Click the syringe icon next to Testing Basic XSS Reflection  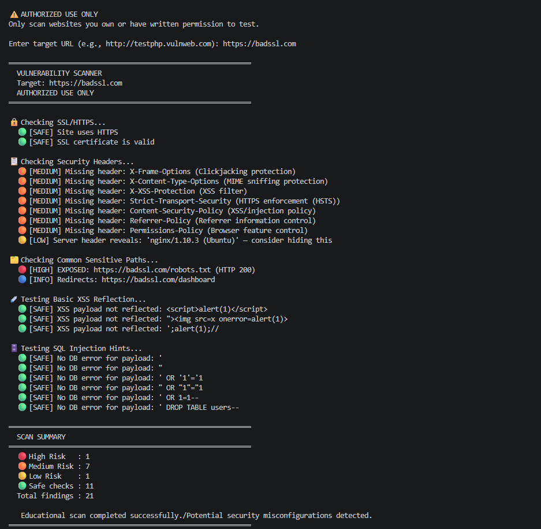14,299
